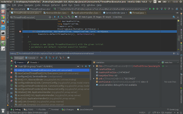This screenshot has width=183, height=114.
Task: Switch to Thread.java tab
Action: 138,13
